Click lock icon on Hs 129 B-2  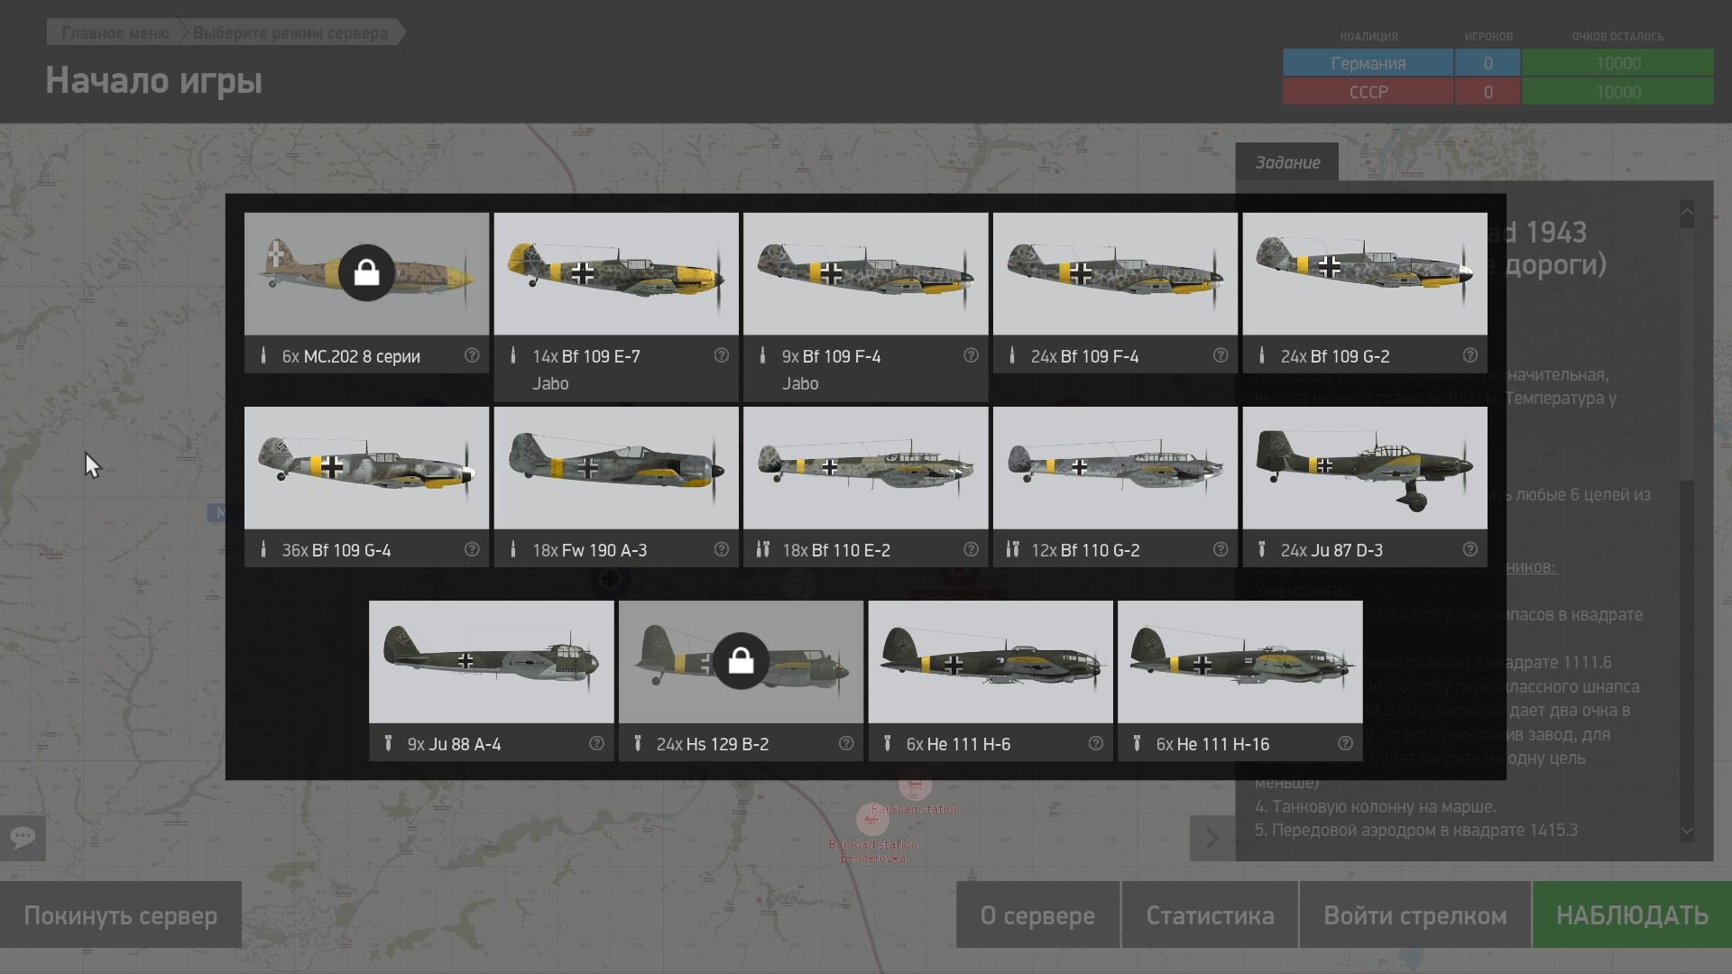click(741, 661)
